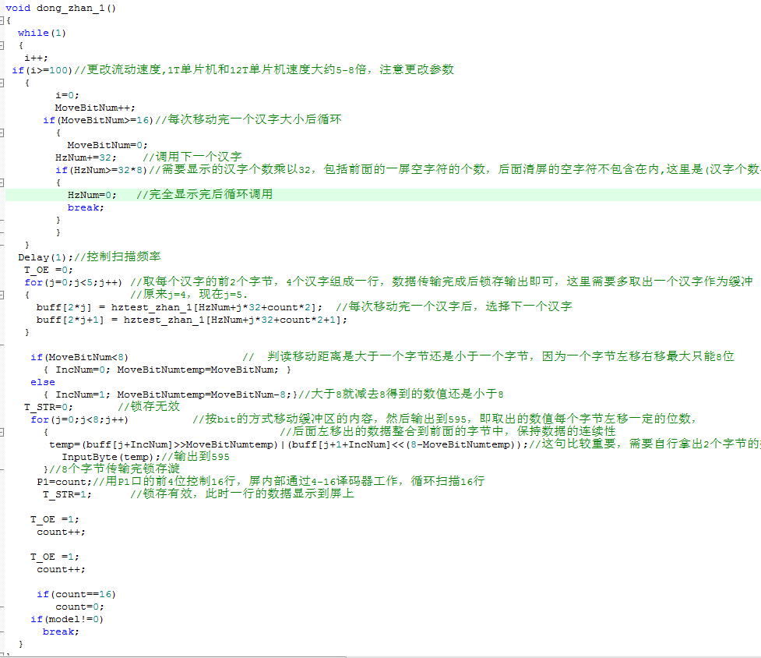Click the T_OE =0; assignment
Screen dimensions: 761x658
(x=48, y=270)
